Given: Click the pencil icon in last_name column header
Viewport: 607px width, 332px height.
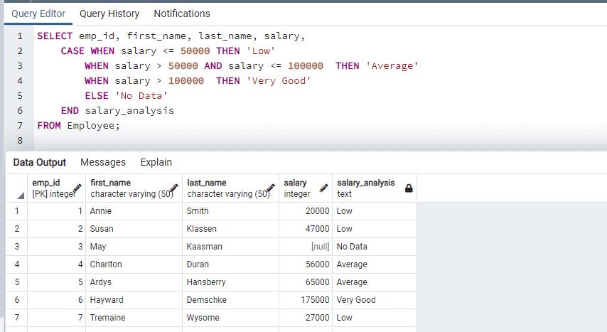Looking at the screenshot, I should point(270,188).
